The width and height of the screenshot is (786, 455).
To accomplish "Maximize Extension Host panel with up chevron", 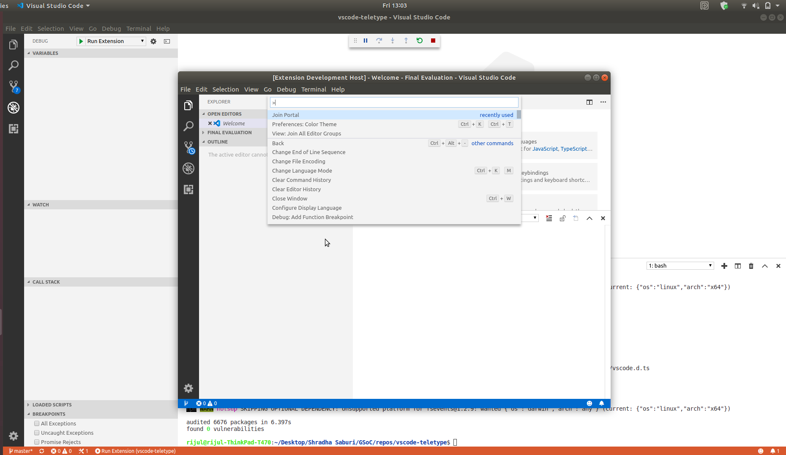I will [589, 218].
